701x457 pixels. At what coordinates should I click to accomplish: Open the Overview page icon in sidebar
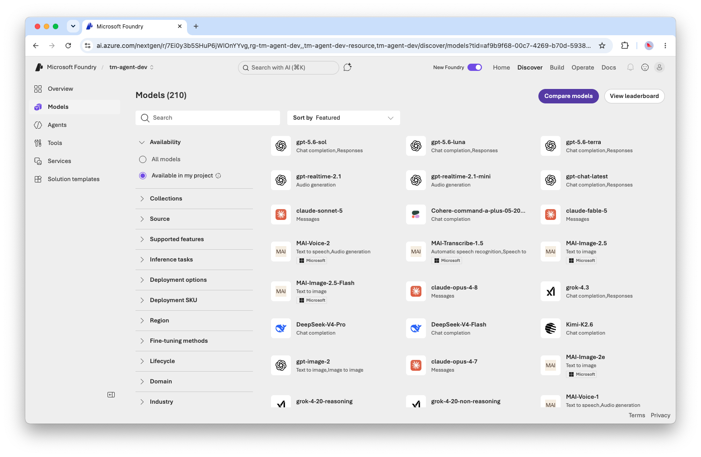coord(38,89)
